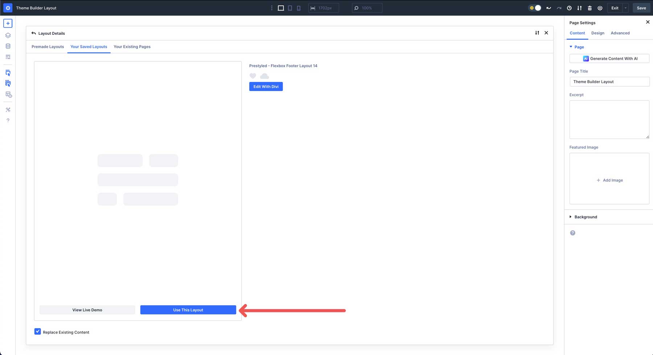Switch to the Premade Layouts tab
This screenshot has height=355, width=653.
coord(48,46)
